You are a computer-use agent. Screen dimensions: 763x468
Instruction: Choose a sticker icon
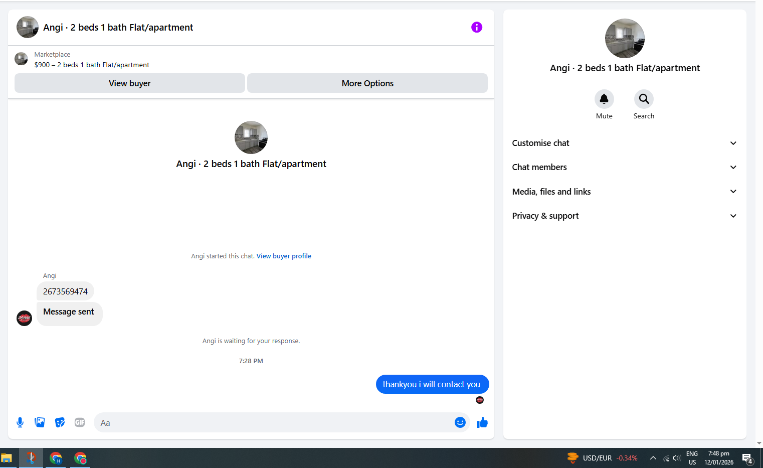pos(60,422)
